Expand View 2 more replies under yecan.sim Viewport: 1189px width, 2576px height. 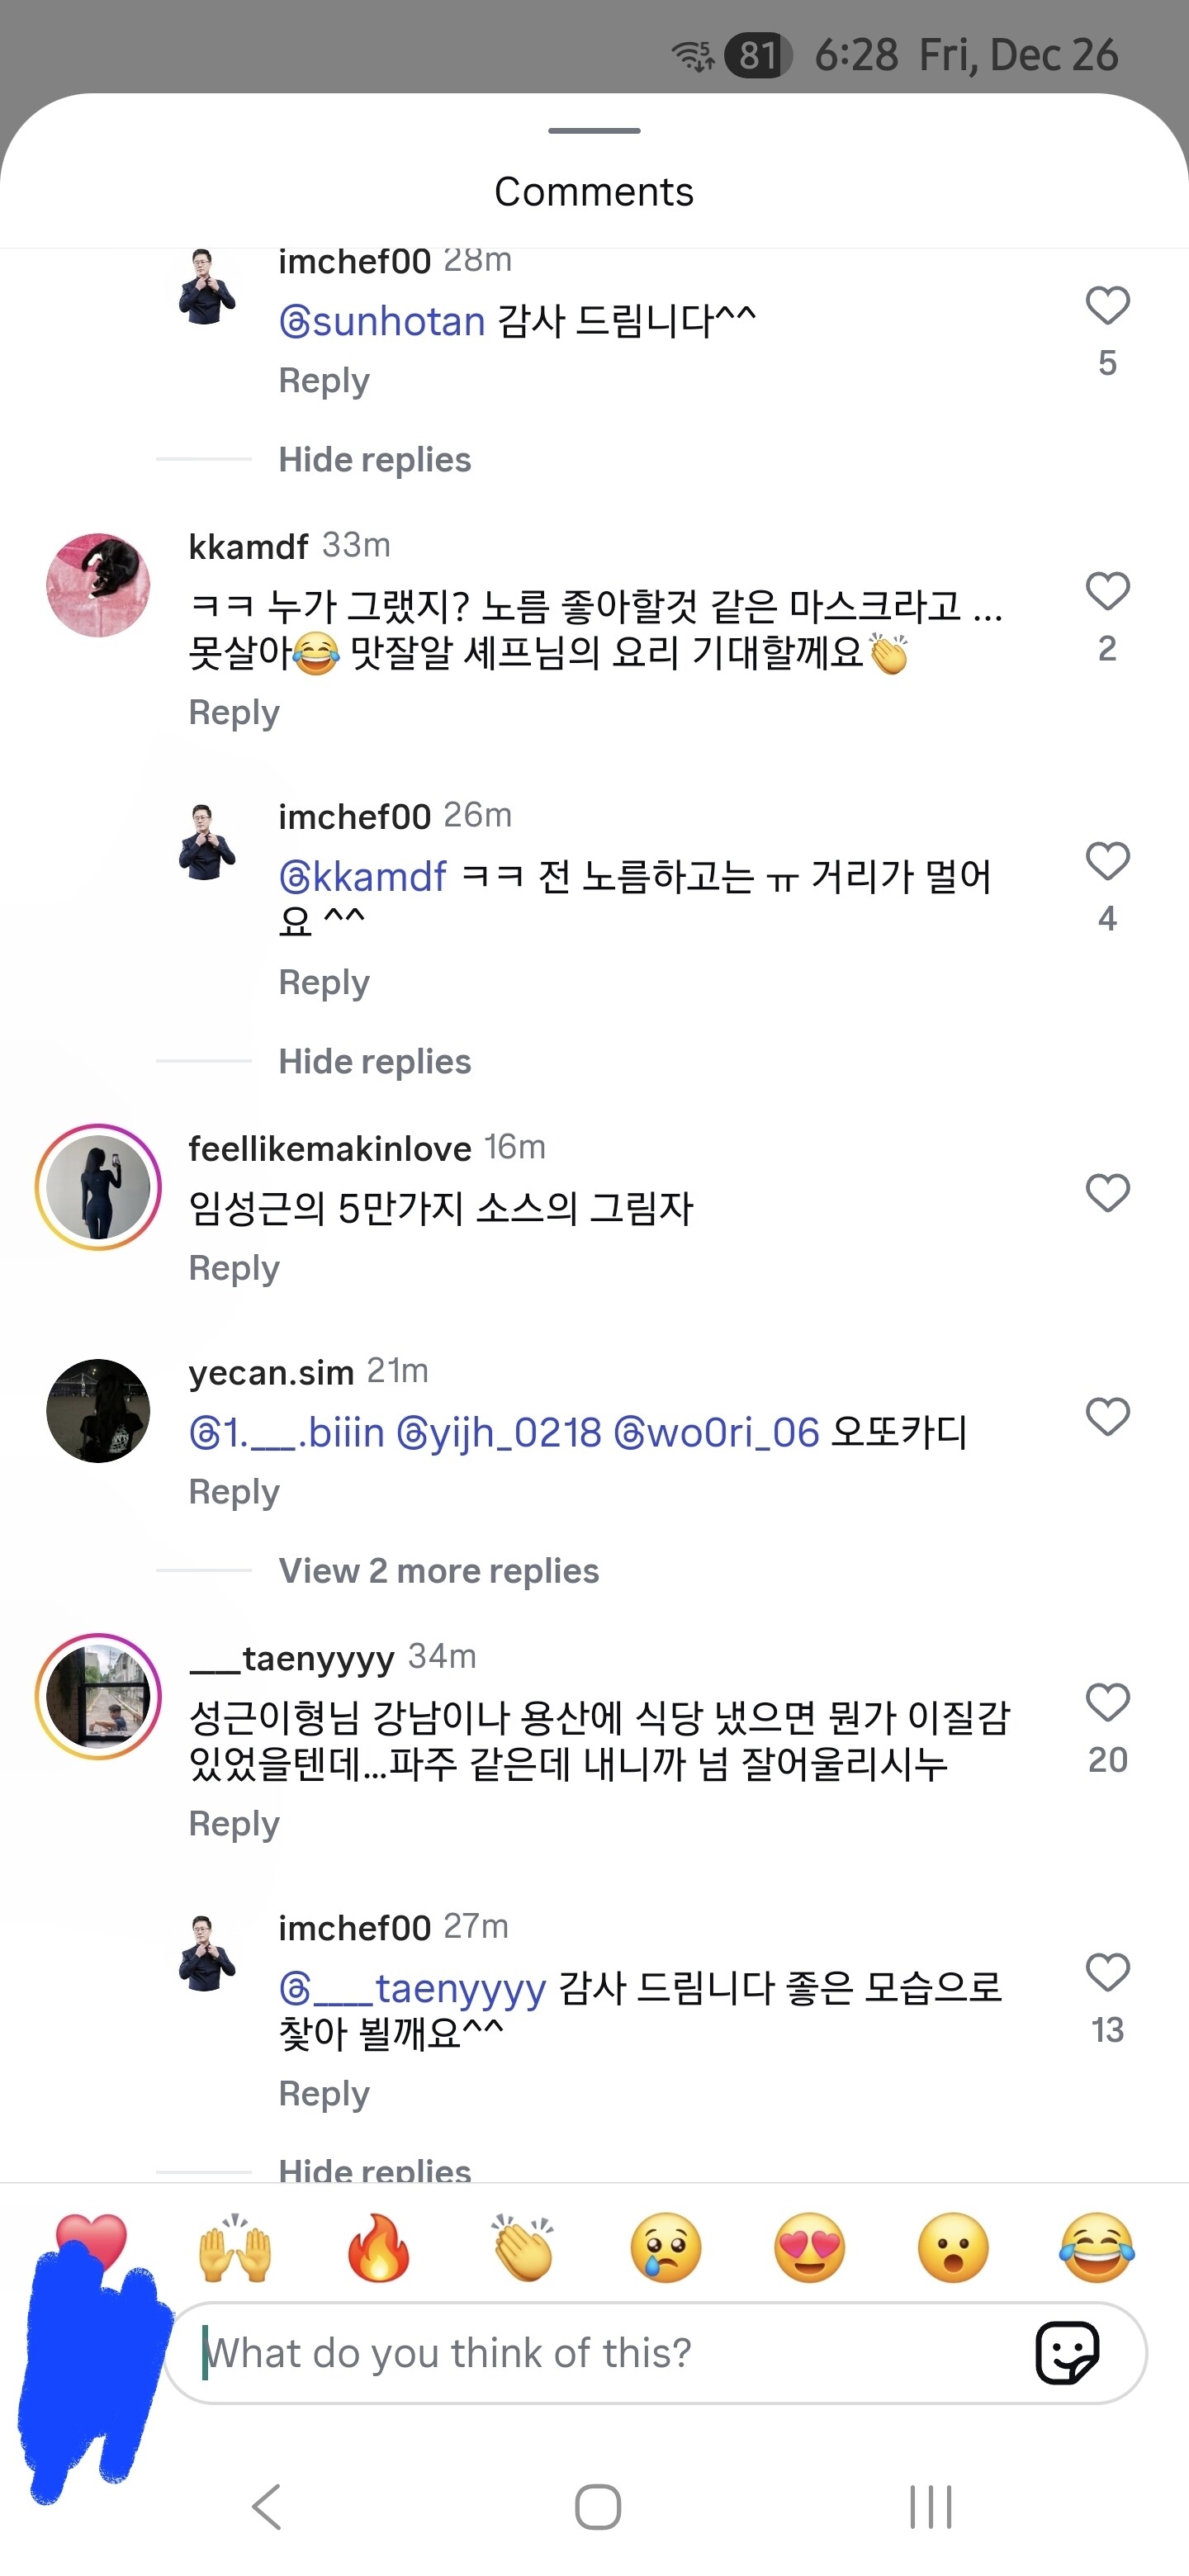[438, 1571]
